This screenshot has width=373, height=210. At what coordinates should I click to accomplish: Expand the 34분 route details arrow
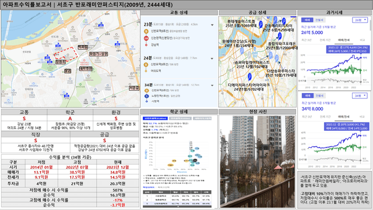(212, 86)
